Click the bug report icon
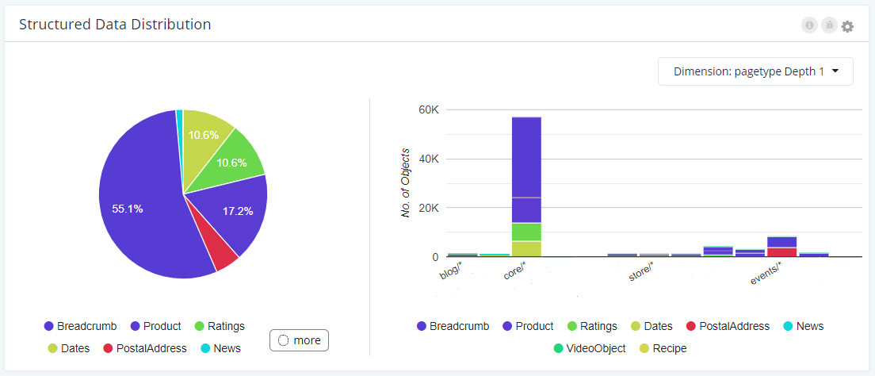875x376 pixels. click(x=829, y=25)
